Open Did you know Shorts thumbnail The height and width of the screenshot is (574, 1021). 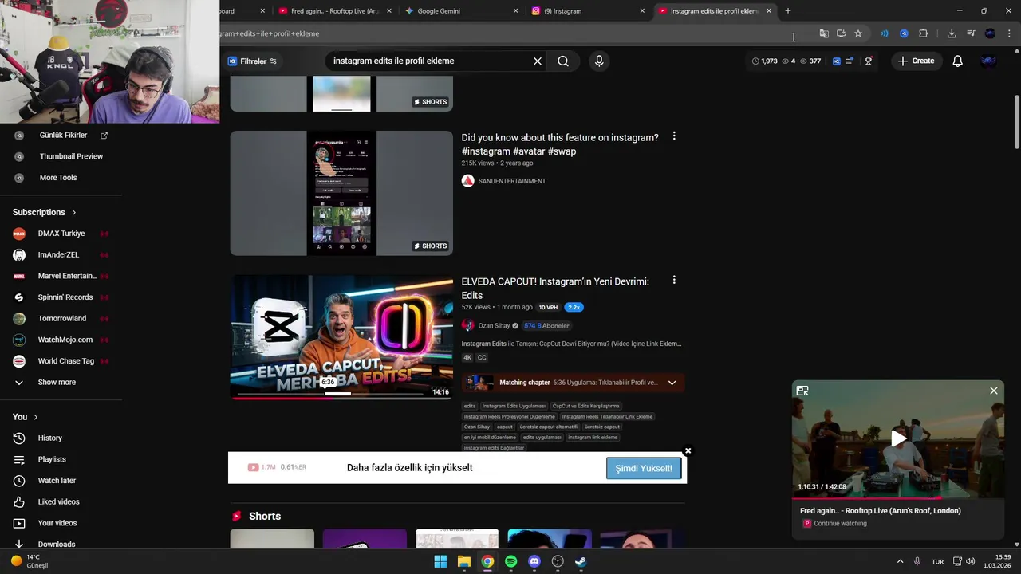(341, 194)
